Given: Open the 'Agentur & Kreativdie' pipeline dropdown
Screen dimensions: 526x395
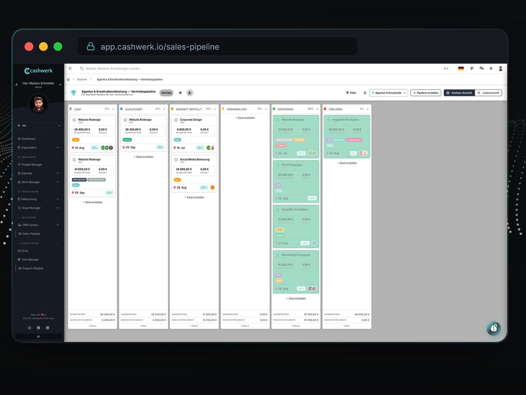Looking at the screenshot, I should click(x=389, y=93).
